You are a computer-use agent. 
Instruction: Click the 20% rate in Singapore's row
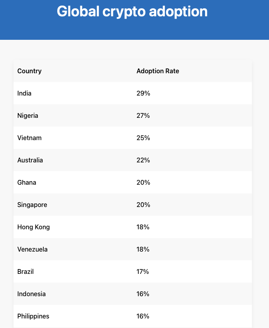(143, 205)
